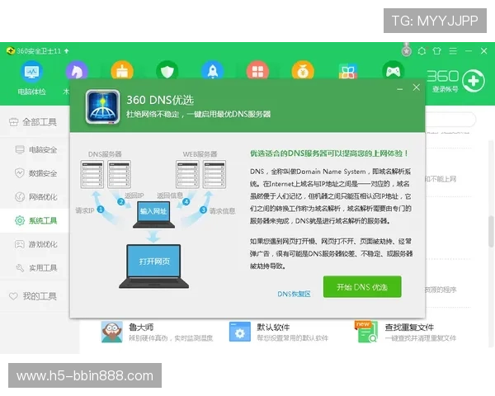Open the purple horse Trojan scan icon
Viewport: 495px width, 396px height.
[77, 71]
